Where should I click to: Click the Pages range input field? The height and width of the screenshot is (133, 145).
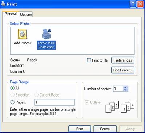tap(55, 102)
